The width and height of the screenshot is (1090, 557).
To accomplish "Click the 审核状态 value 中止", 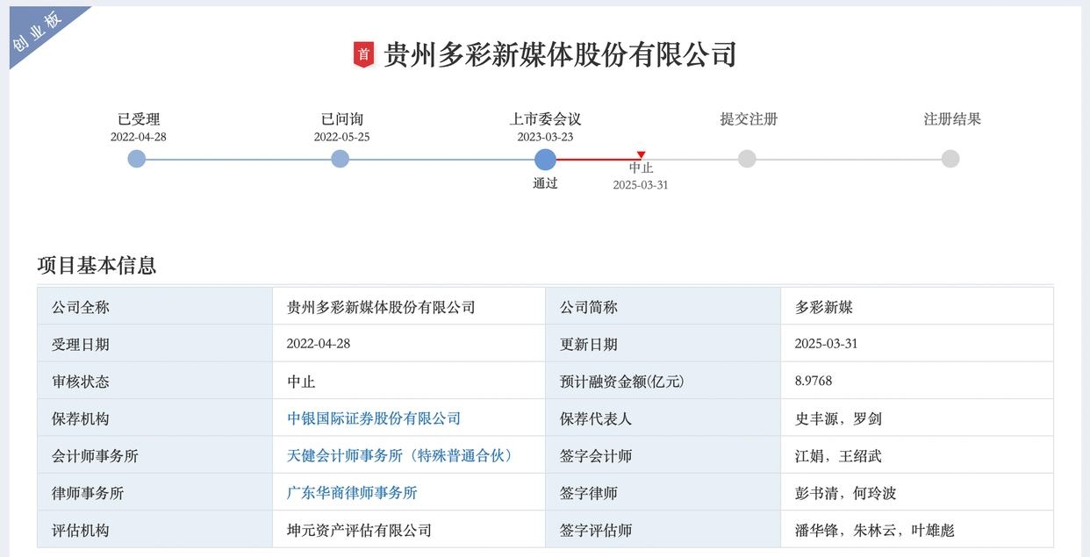I will (301, 382).
